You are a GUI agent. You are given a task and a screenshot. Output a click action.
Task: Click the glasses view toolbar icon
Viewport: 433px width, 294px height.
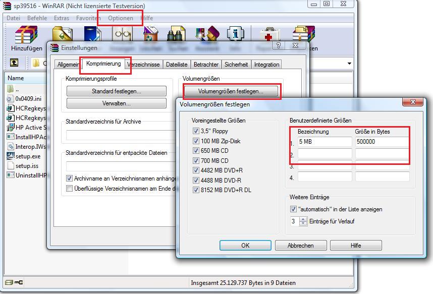[123, 34]
